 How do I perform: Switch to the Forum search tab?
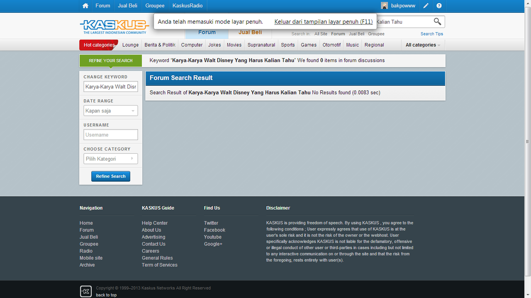coord(207,33)
